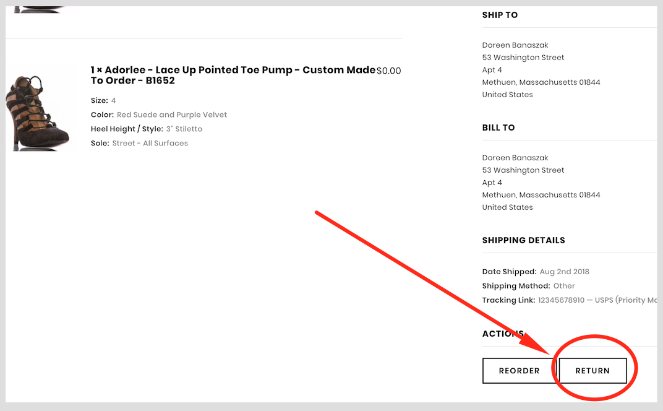Click the RETURN button
The height and width of the screenshot is (411, 663).
[592, 371]
